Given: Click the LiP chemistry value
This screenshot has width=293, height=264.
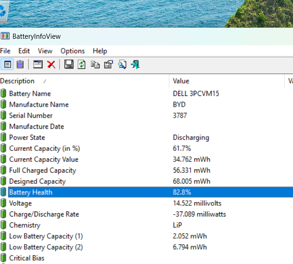Looking at the screenshot, I should (x=177, y=225).
